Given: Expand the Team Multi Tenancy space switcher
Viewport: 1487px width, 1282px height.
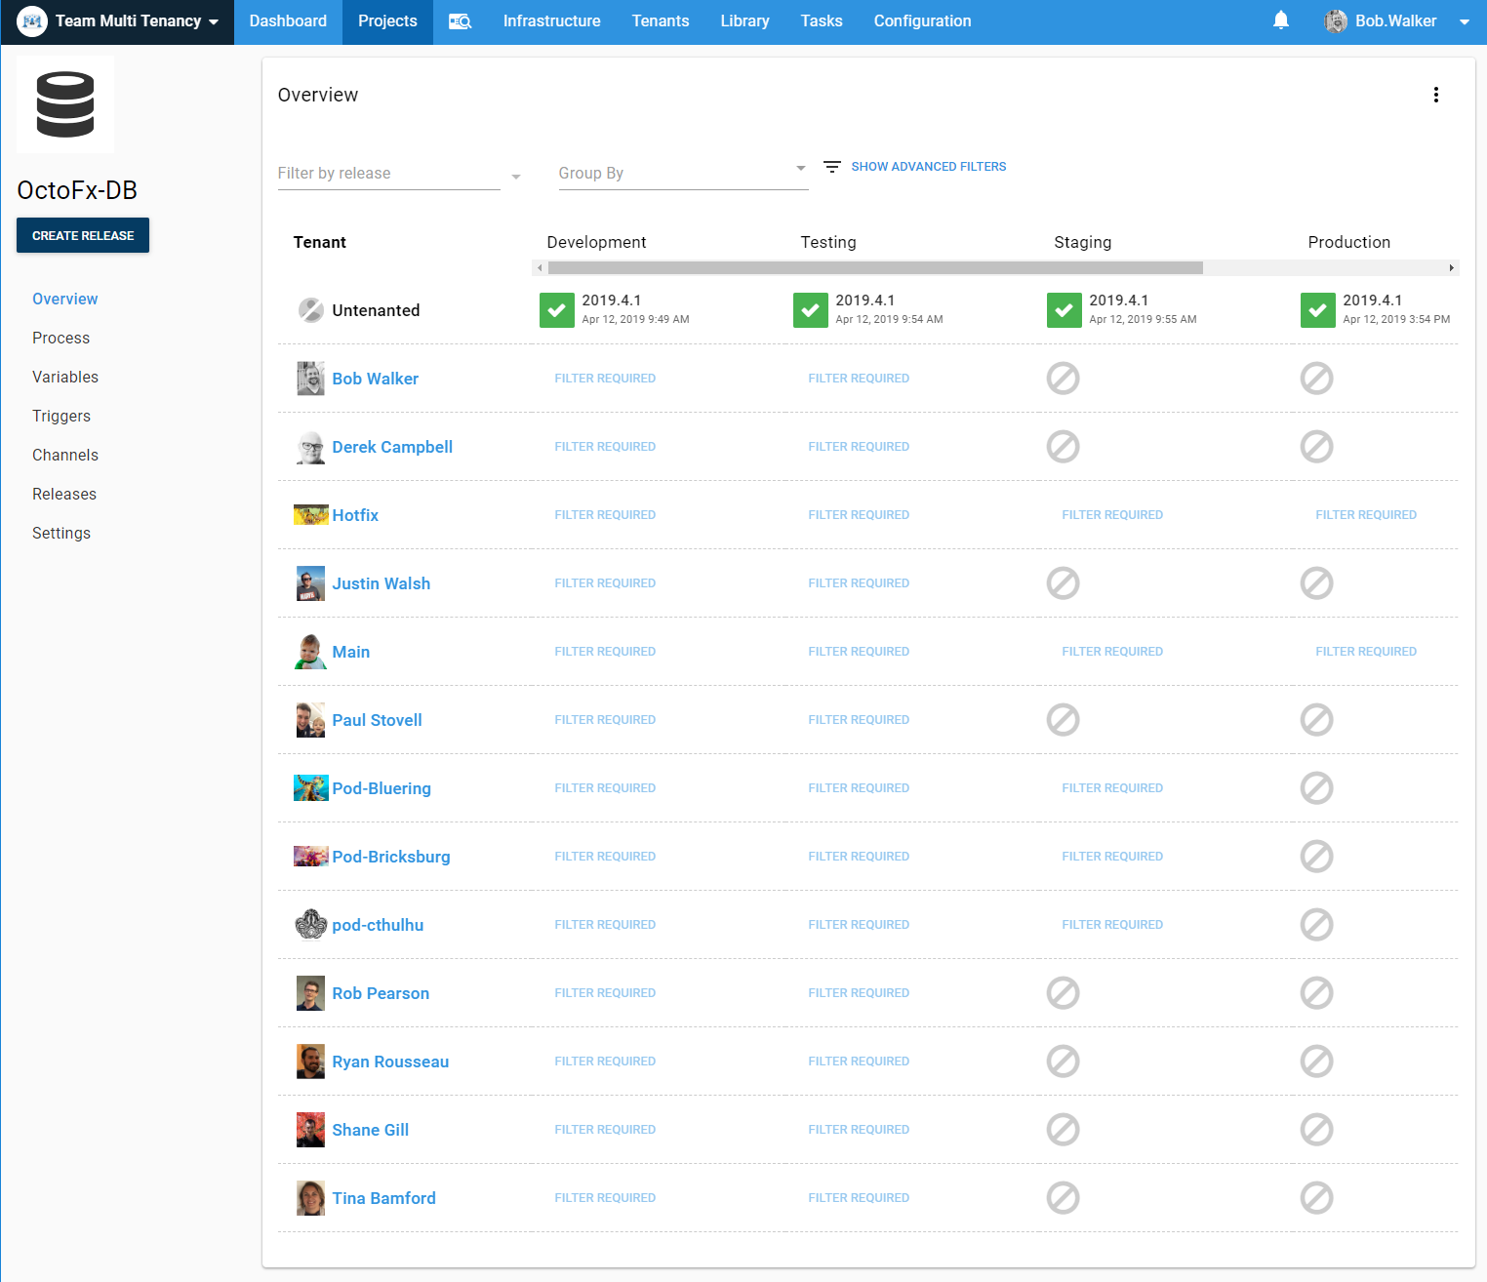Looking at the screenshot, I should [117, 21].
